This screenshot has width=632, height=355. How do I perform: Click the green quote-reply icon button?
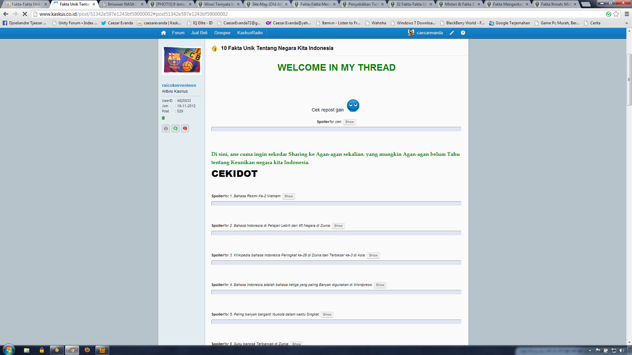point(175,129)
